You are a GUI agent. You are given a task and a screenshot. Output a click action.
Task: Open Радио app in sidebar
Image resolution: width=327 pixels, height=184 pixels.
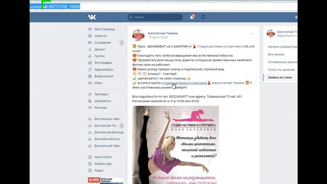(x=99, y=170)
